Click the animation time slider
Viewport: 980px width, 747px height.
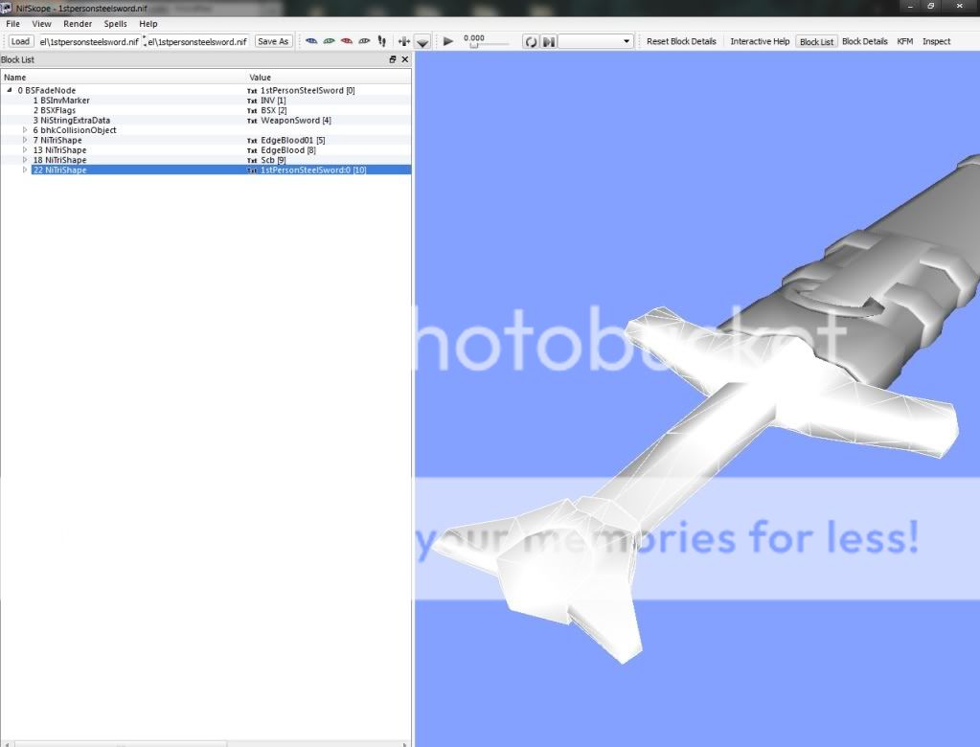[x=487, y=45]
